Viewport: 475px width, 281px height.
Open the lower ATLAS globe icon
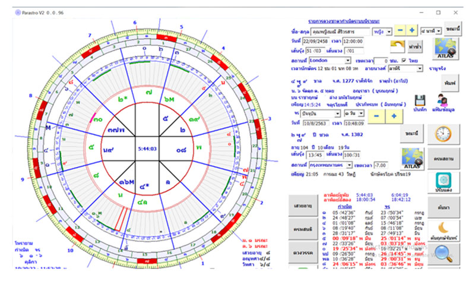[x=412, y=159]
